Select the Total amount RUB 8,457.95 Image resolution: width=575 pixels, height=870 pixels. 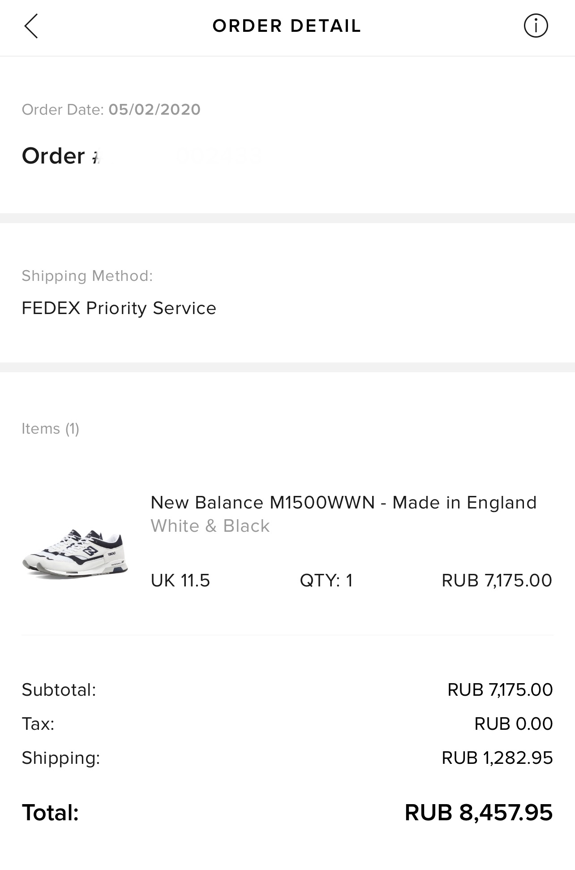(478, 813)
